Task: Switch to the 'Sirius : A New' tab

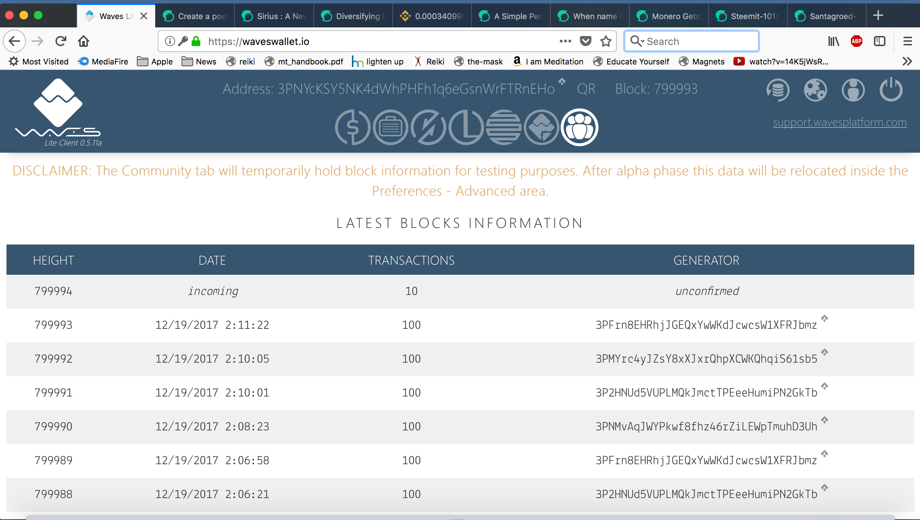Action: pos(274,16)
